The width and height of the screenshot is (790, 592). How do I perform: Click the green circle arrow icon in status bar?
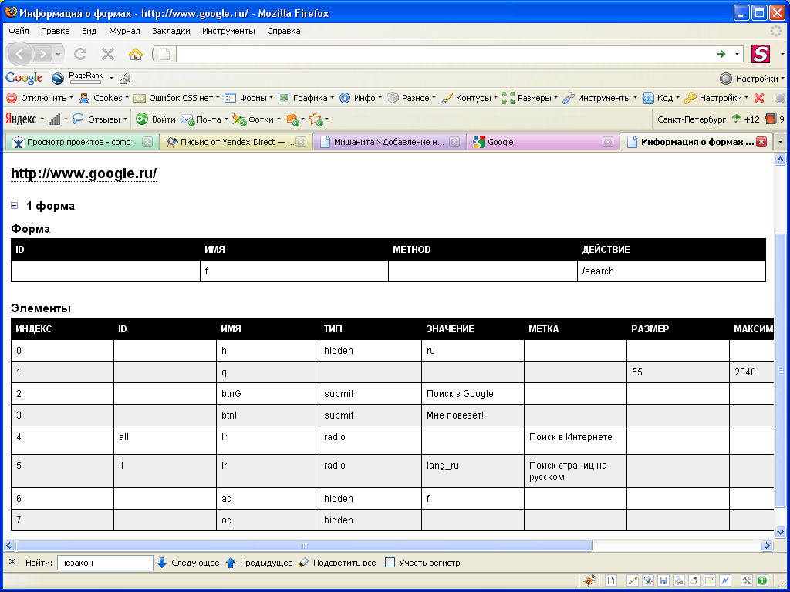(762, 580)
